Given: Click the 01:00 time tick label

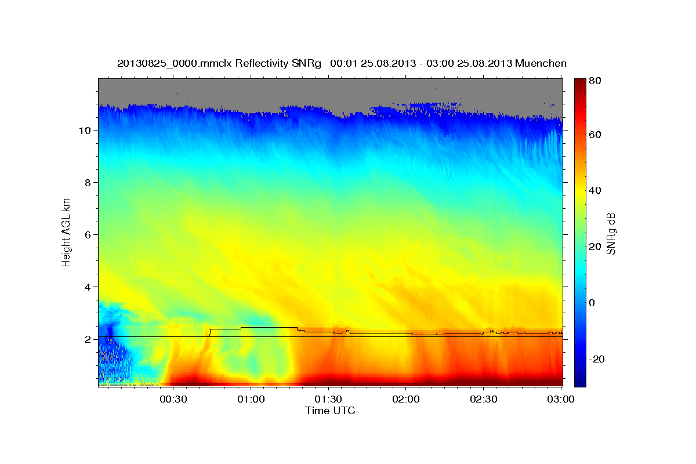Looking at the screenshot, I should (x=251, y=400).
